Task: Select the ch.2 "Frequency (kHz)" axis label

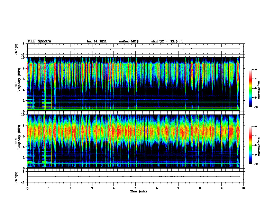Action: tap(19, 137)
